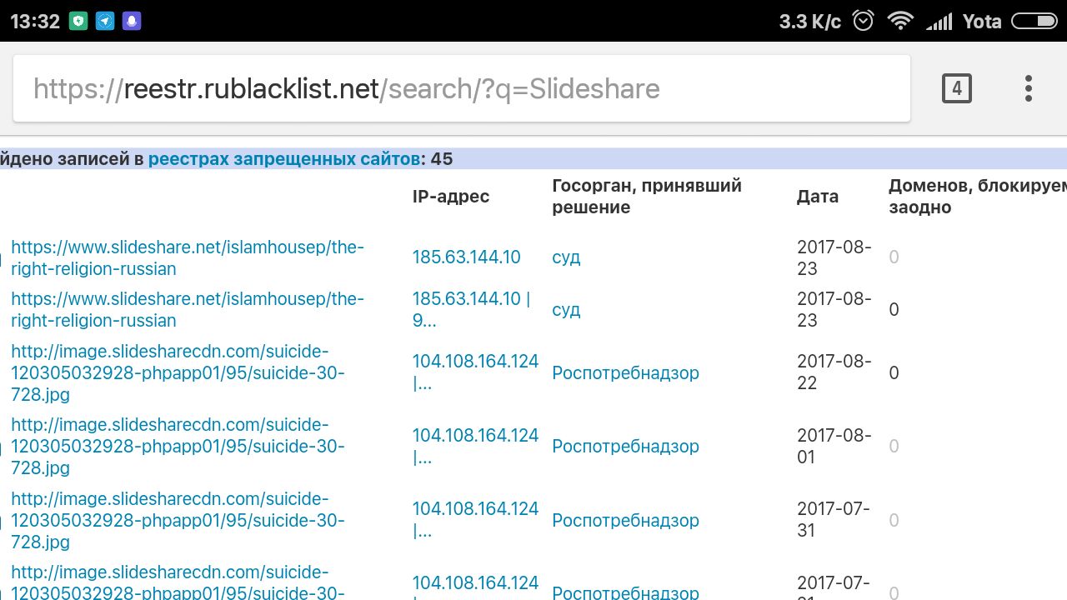Open suicide-30-728.jpg link dated 2017-07-31

(x=178, y=520)
